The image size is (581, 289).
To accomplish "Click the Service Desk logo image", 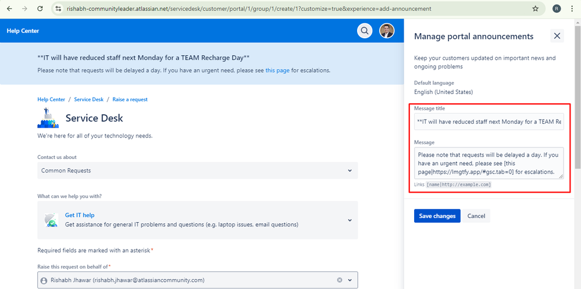I will 48,118.
